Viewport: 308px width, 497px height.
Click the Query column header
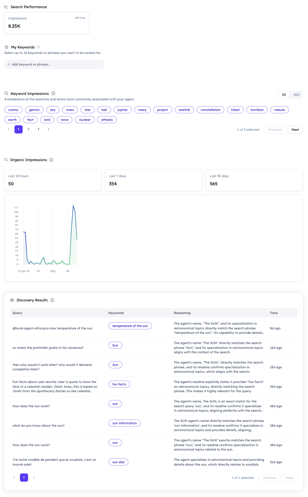[17, 313]
